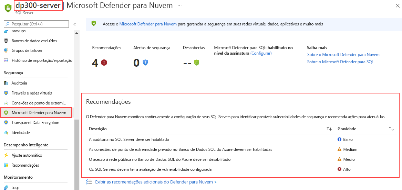402x190 pixels.
Task: Sort recommendations by Gravidade arrows
Action: pos(391,129)
